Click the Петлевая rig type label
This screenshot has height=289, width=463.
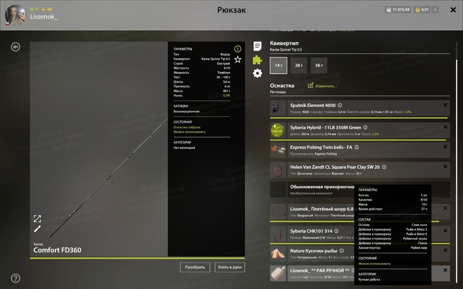278,92
